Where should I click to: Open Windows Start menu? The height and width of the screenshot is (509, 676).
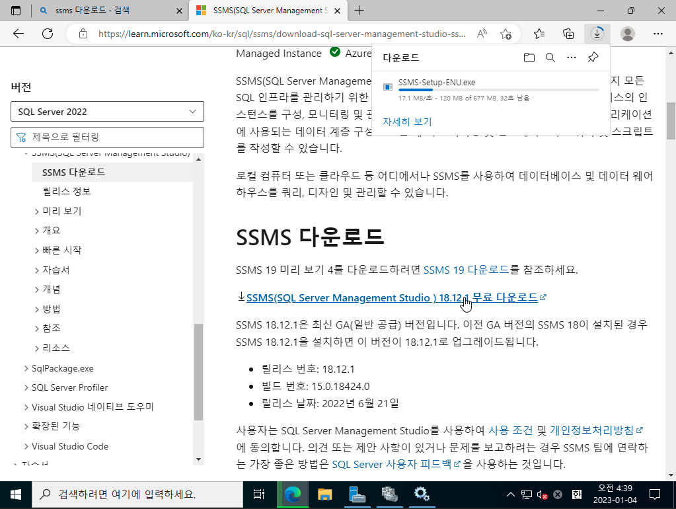pyautogui.click(x=15, y=494)
